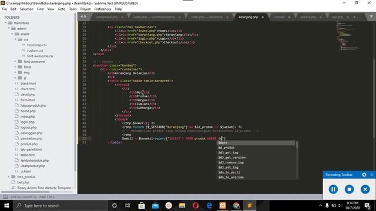Collapse the css folder
This screenshot has height=211, width=376.
[16, 39]
